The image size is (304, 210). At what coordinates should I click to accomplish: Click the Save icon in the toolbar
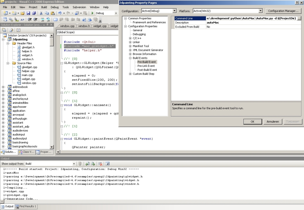(x=28, y=13)
